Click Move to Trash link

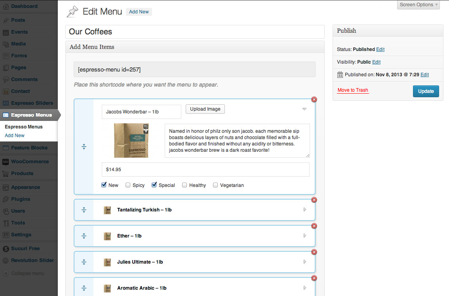[x=353, y=90]
